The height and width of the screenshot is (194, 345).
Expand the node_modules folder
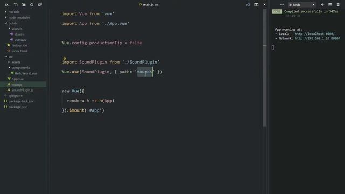(x=19, y=18)
